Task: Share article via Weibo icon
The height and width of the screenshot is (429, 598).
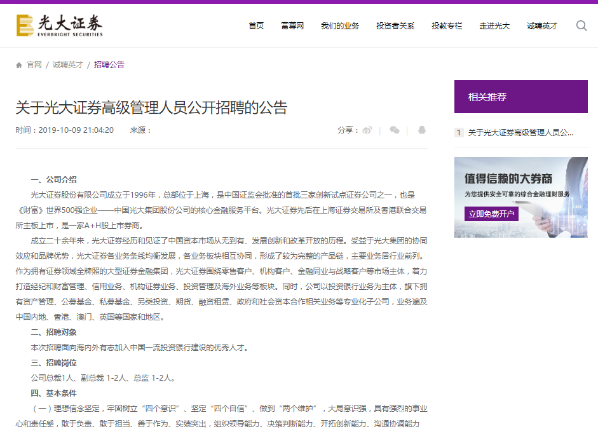Action: point(367,130)
